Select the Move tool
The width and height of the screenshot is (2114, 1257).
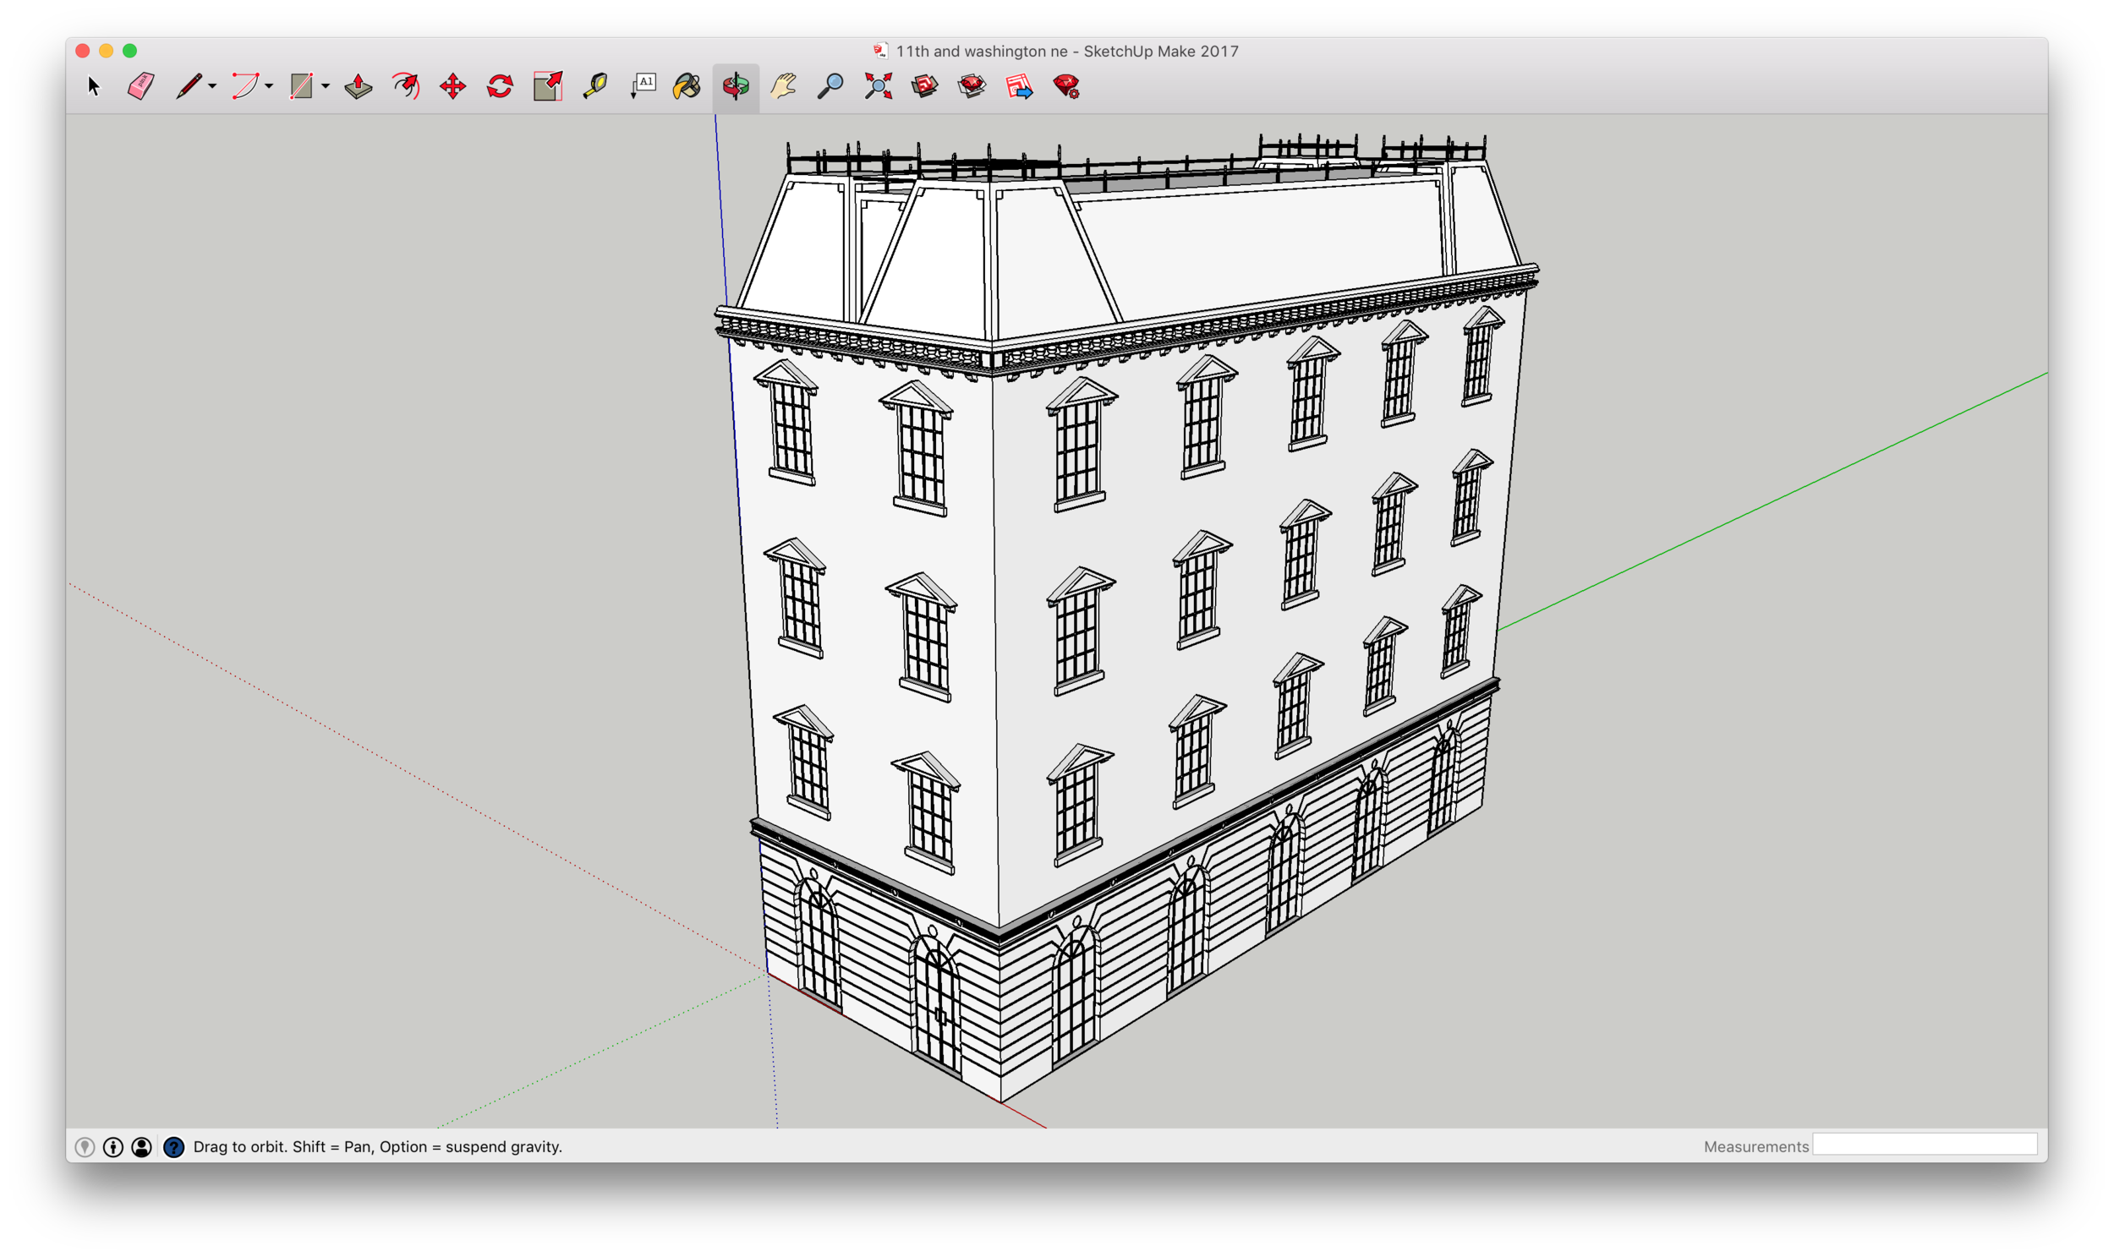click(453, 87)
